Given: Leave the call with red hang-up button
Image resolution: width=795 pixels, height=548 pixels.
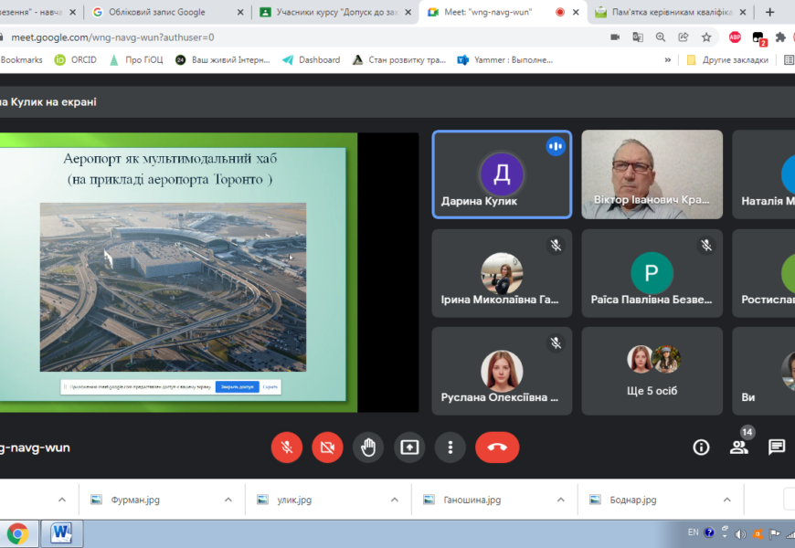Looking at the screenshot, I should pos(497,448).
